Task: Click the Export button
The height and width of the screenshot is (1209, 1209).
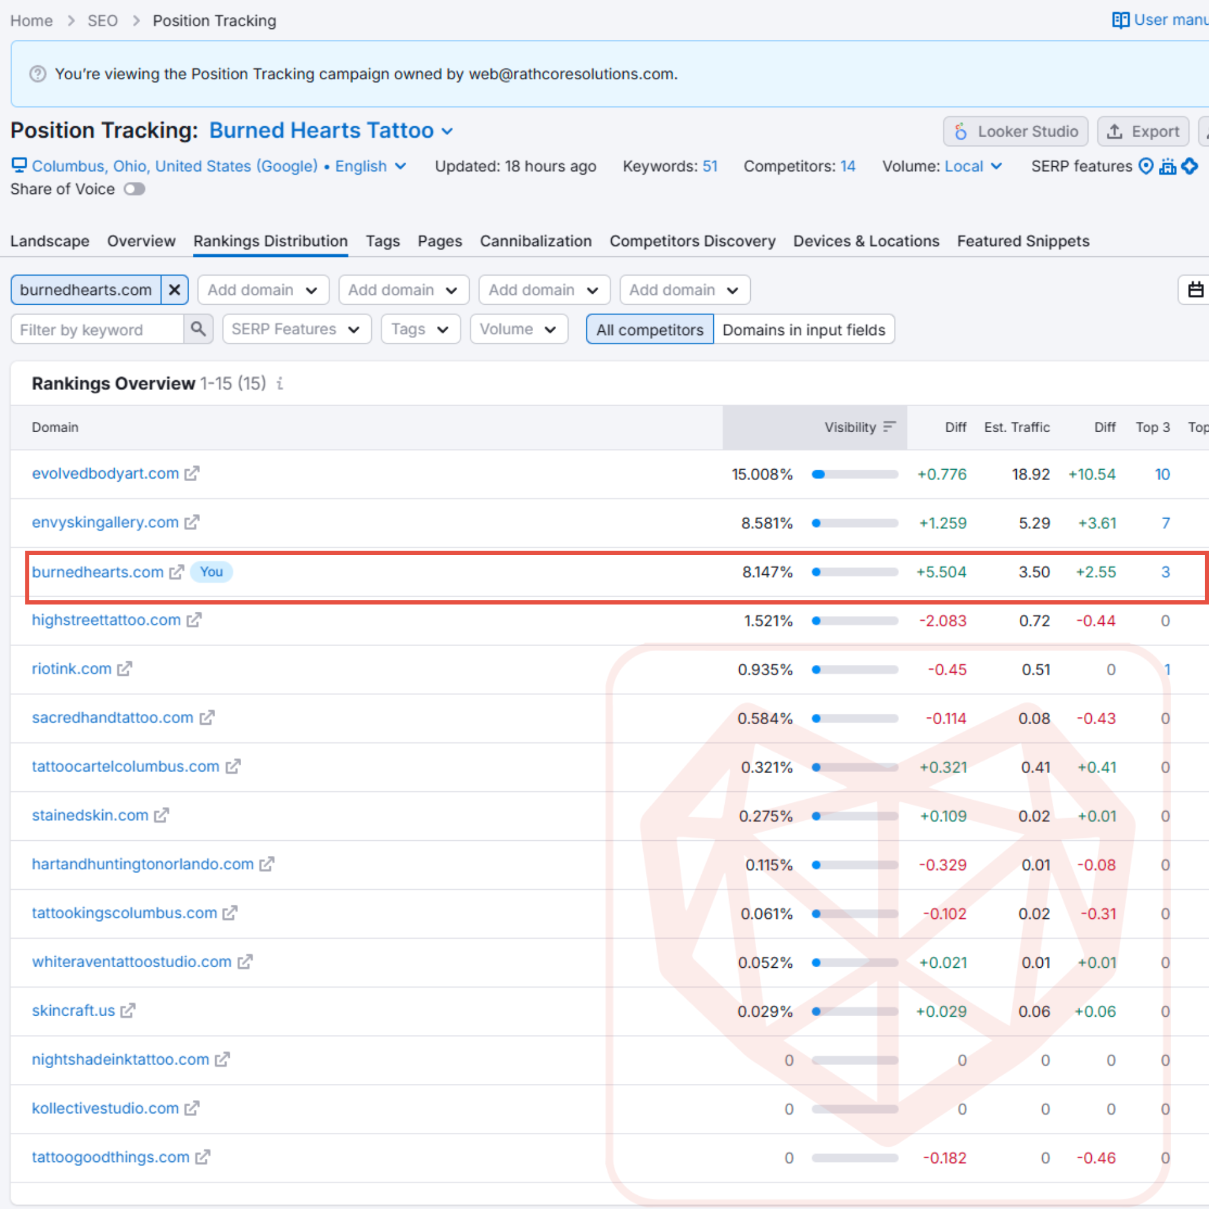Action: tap(1143, 131)
